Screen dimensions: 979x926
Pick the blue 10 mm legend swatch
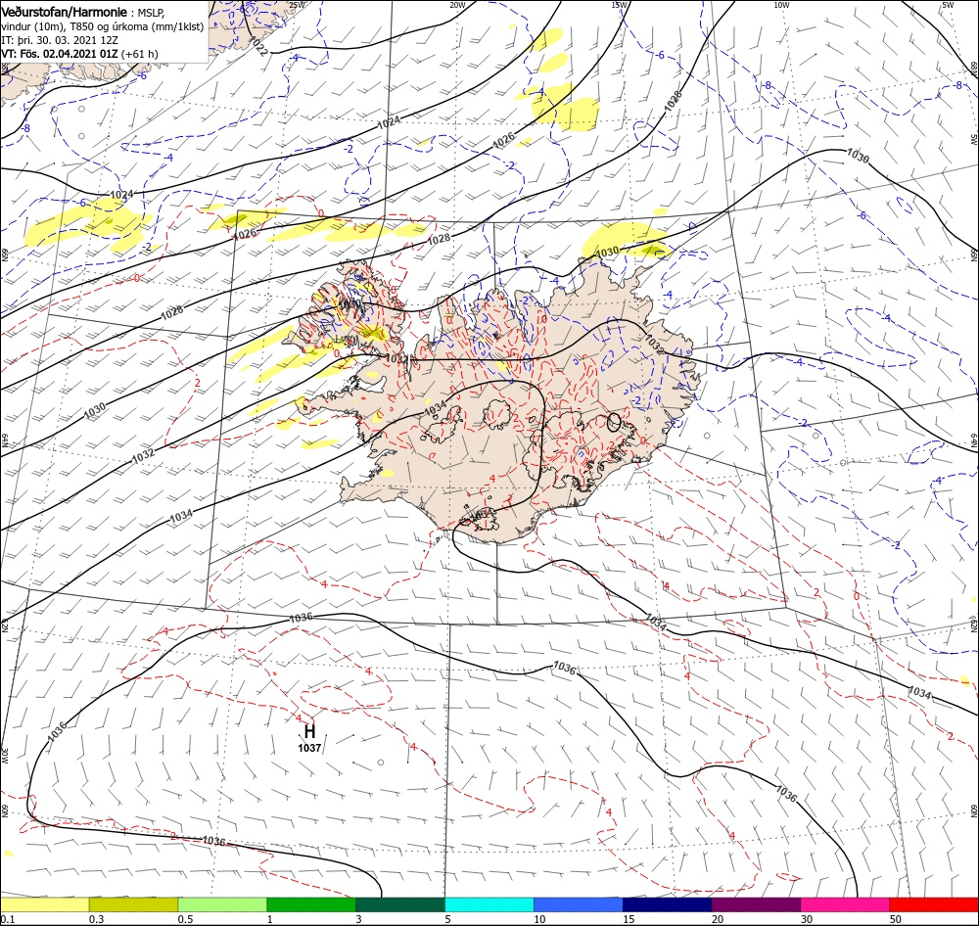pos(579,904)
